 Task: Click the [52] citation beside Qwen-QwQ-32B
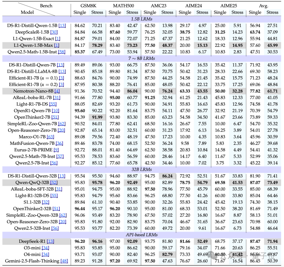click(54, 182)
